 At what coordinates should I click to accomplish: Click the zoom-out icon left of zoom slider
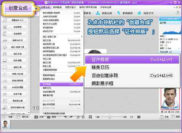(98, 117)
